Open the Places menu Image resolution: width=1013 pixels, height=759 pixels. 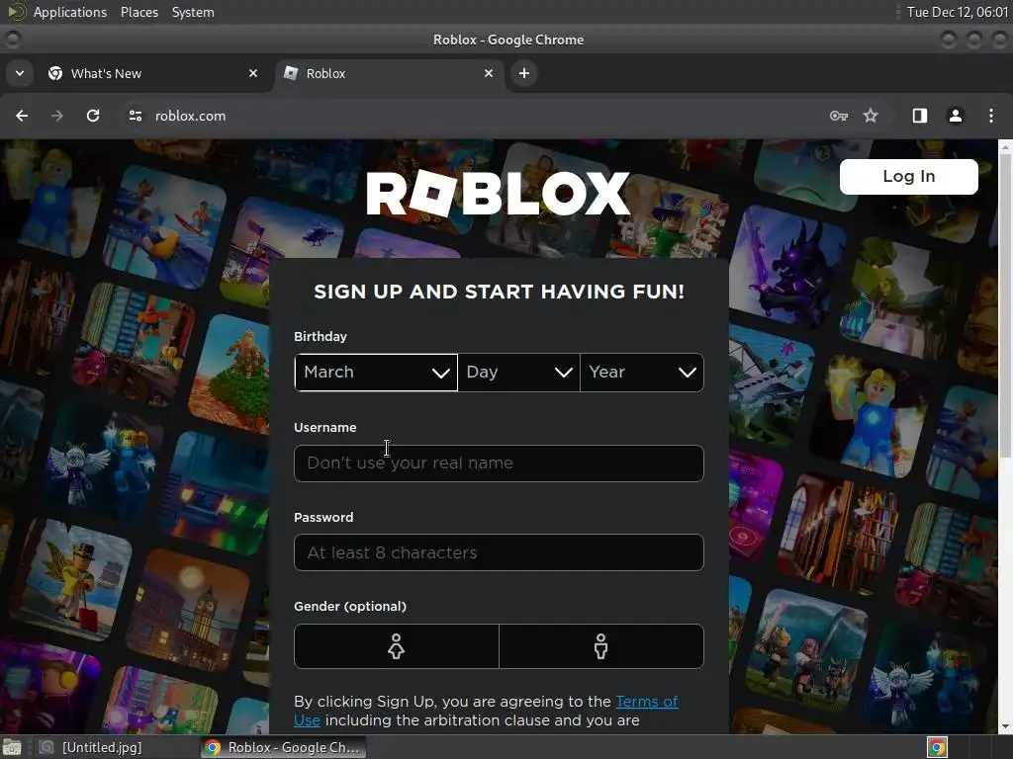[x=139, y=12]
